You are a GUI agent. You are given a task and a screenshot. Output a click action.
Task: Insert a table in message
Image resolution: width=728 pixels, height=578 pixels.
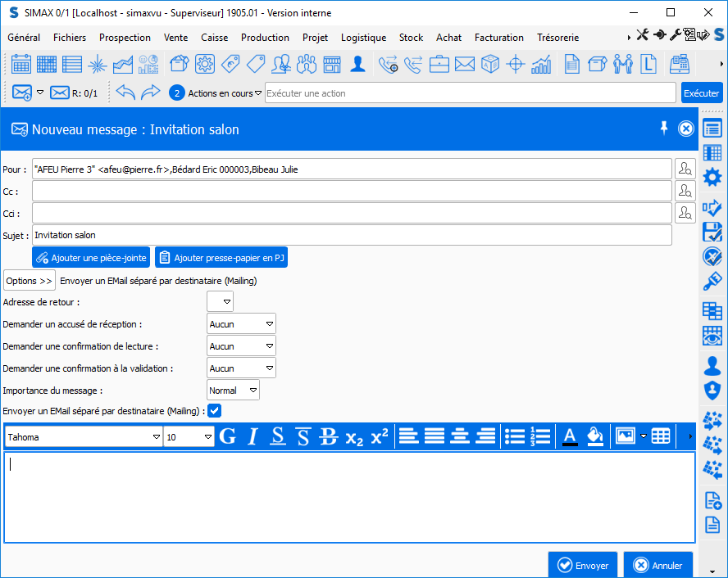point(661,436)
